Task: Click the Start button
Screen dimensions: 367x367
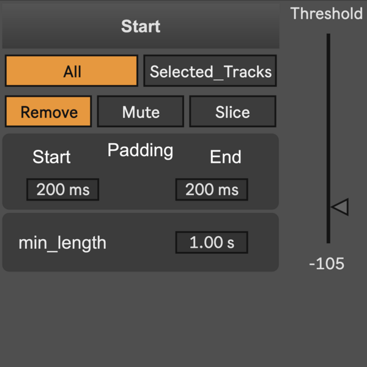Action: pyautogui.click(x=141, y=26)
